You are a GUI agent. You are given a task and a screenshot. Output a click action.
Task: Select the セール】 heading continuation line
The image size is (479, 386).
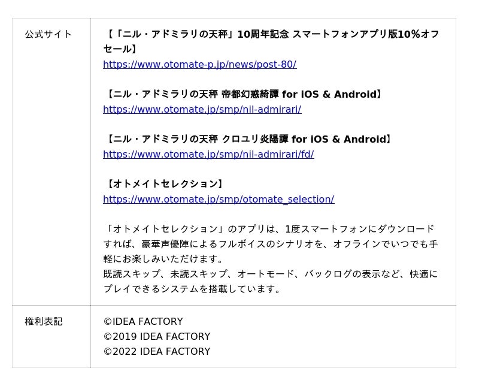(120, 49)
